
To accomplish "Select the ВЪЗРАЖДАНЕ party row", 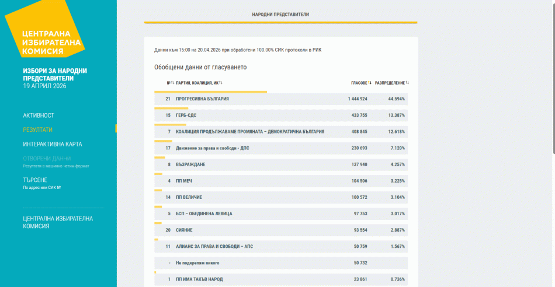I will (x=280, y=164).
